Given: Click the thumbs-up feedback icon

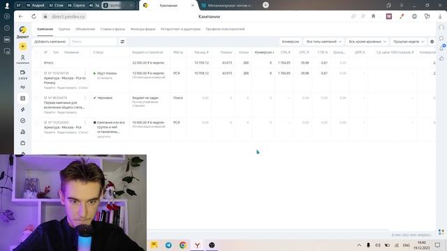Looking at the screenshot, I should (x=441, y=59).
